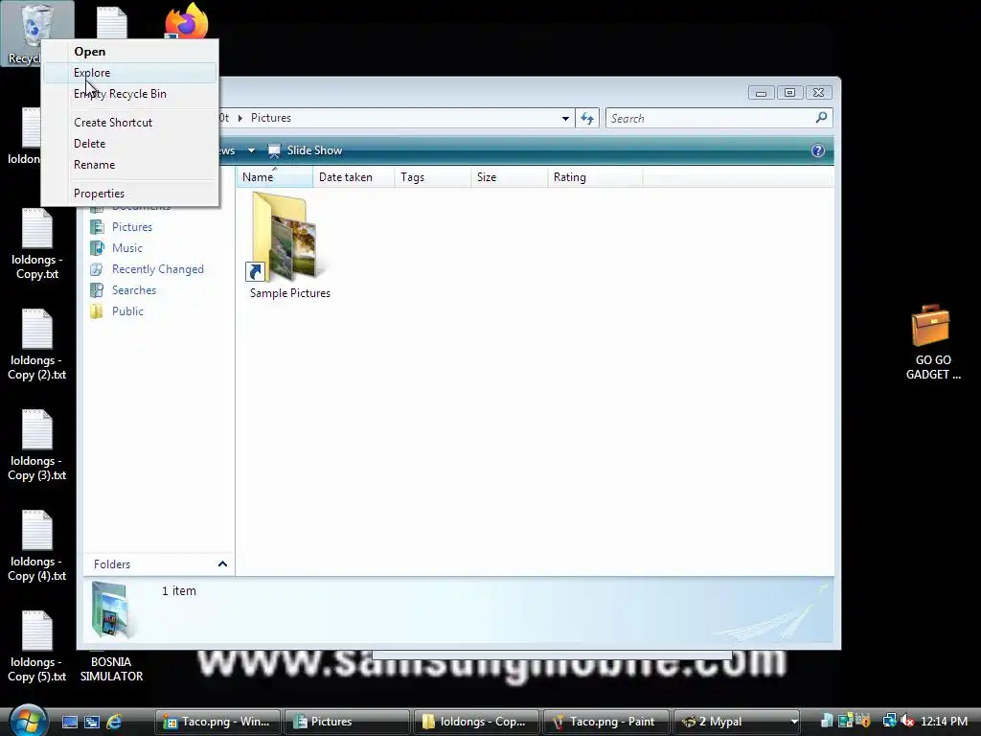Click the search magnifier icon
The height and width of the screenshot is (736, 981).
tap(821, 117)
